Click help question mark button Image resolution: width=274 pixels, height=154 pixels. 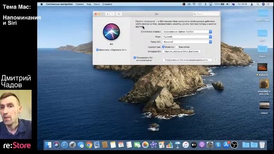(x=215, y=60)
